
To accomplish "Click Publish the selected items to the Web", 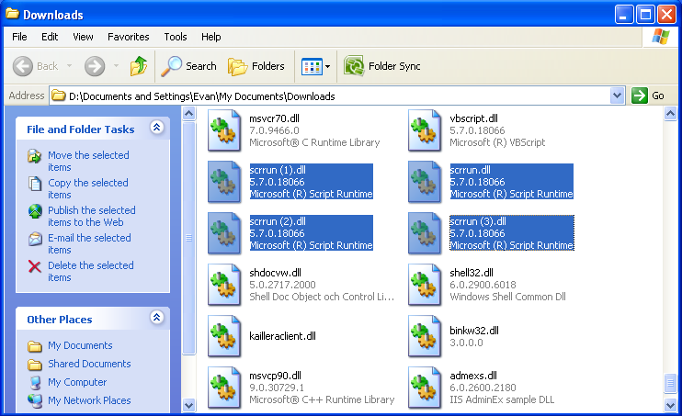I will click(91, 216).
